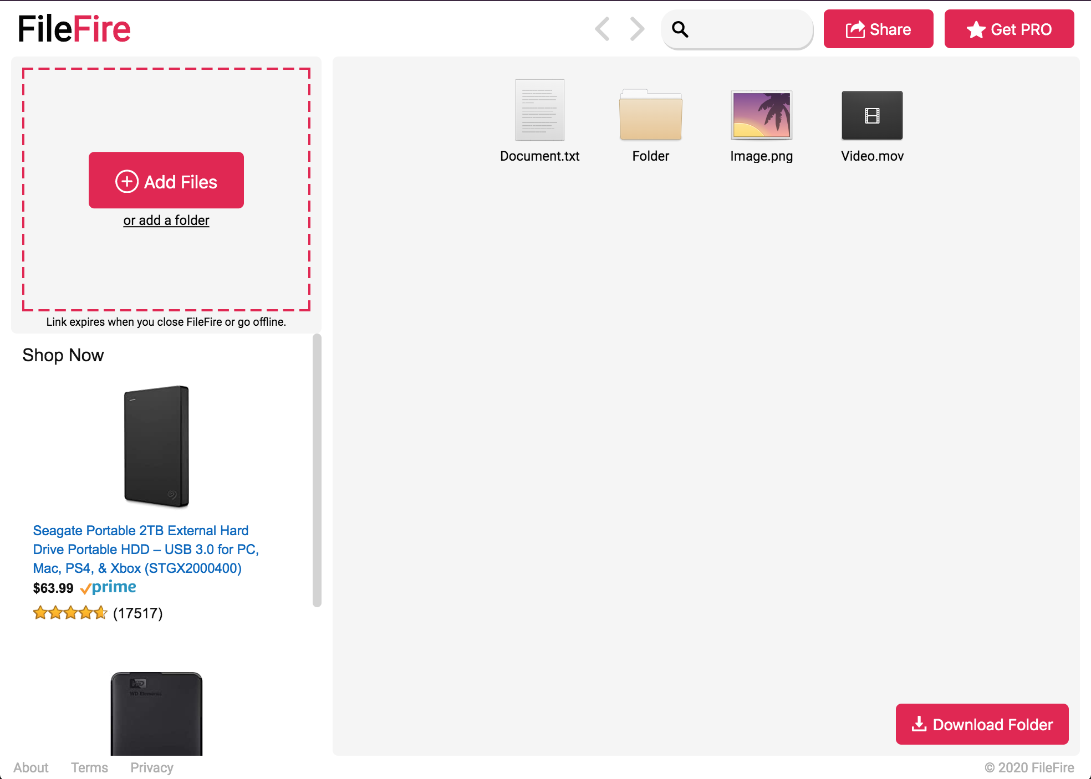Open the Terms footer link
The width and height of the screenshot is (1091, 779).
coord(89,767)
